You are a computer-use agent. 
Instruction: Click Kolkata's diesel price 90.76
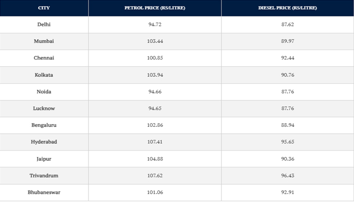287,75
